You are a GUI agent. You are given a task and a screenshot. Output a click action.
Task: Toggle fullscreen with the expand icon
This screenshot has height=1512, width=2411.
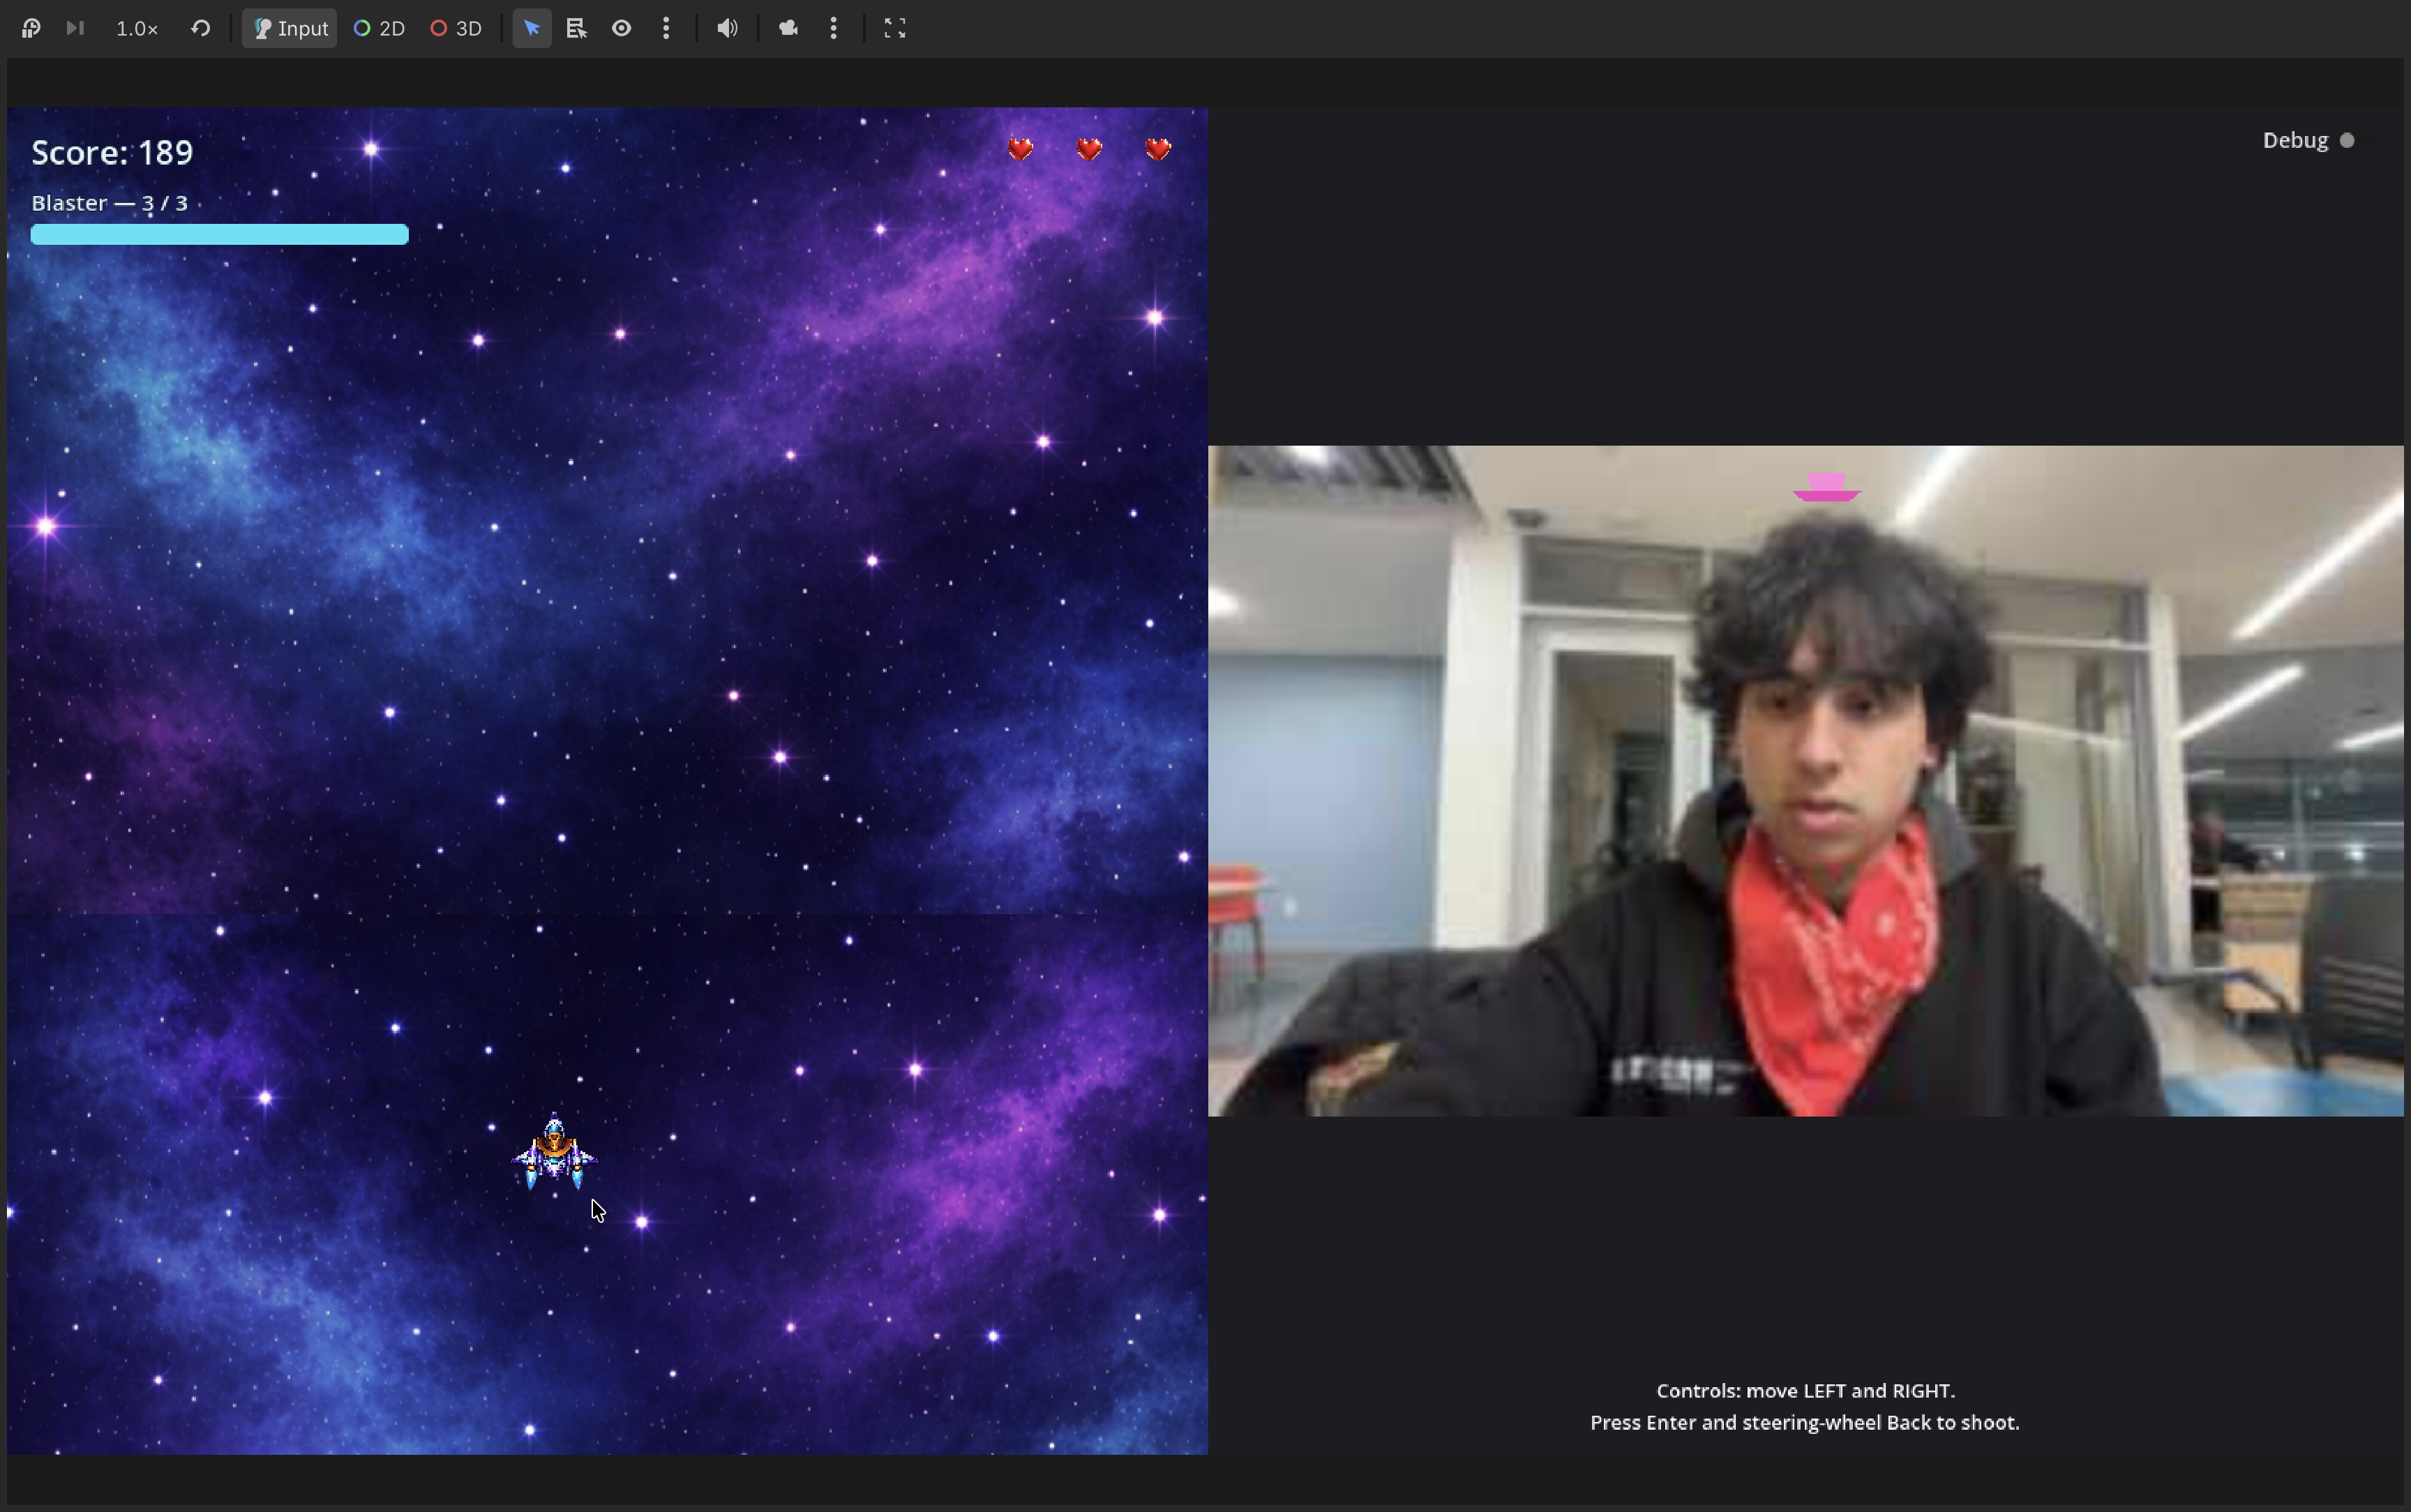[x=894, y=28]
